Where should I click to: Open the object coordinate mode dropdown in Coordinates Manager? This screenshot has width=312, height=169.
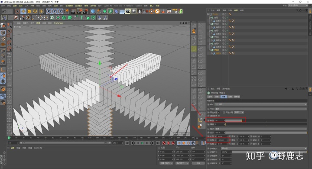click(166, 163)
